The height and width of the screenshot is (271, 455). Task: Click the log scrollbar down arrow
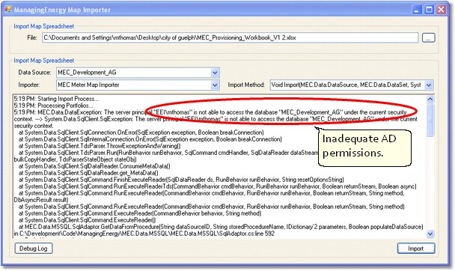pos(430,234)
